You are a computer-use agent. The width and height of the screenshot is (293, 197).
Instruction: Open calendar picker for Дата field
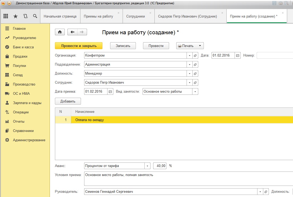pos(238,55)
